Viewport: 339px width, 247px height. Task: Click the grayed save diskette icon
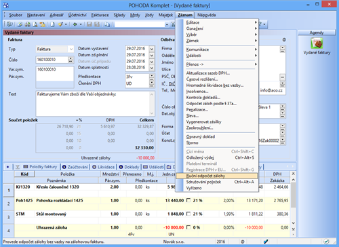tap(89, 24)
